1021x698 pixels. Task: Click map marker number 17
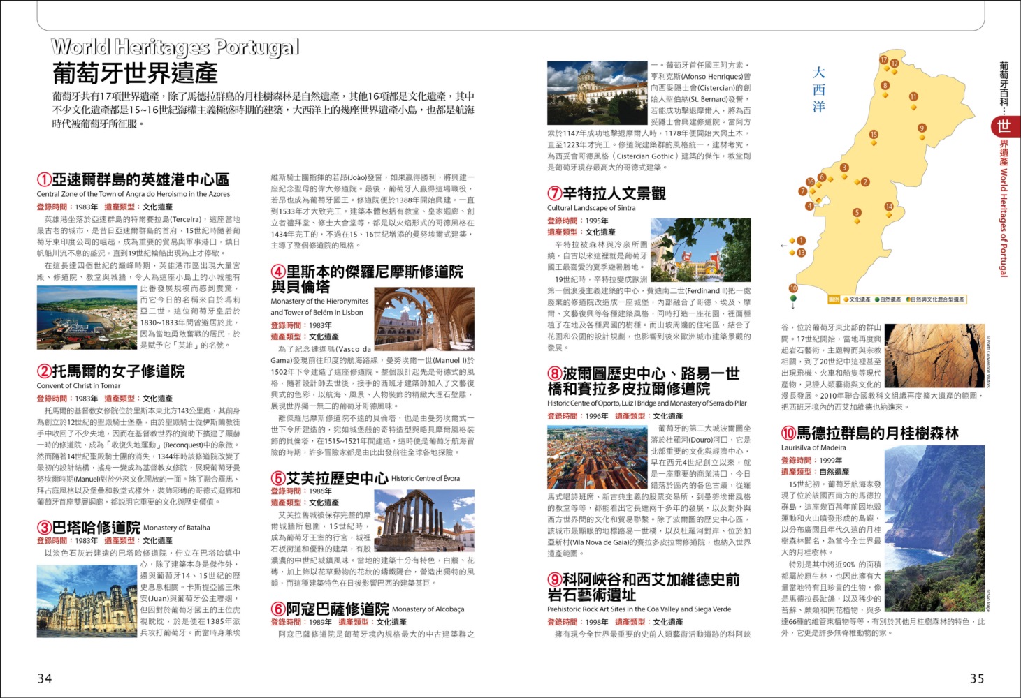883,60
